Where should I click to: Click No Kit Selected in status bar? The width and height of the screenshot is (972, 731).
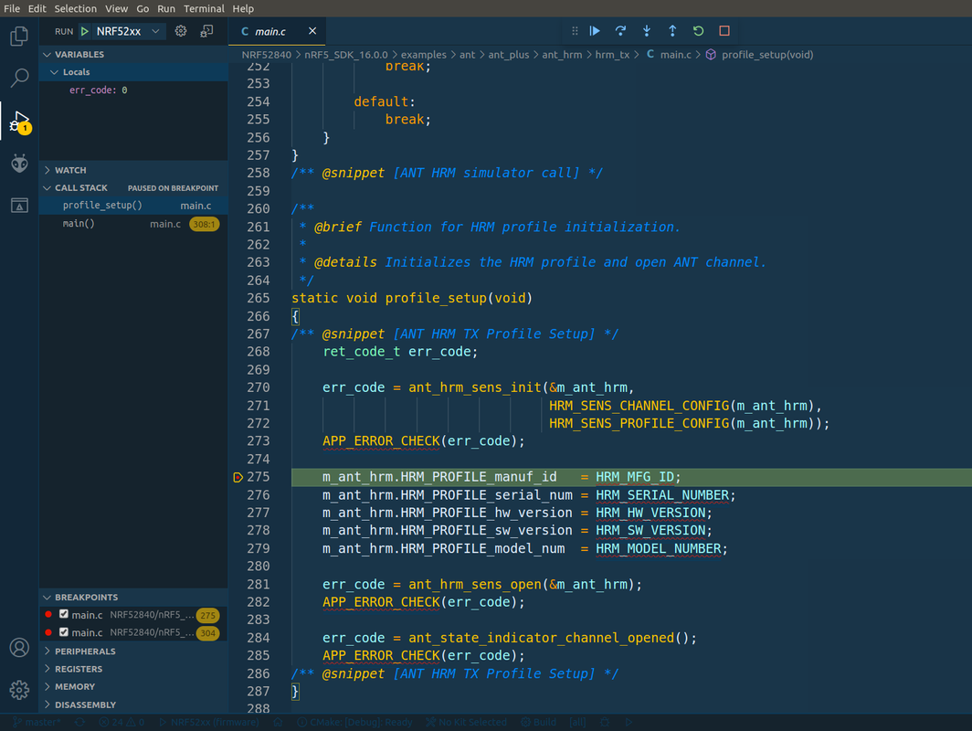click(466, 723)
